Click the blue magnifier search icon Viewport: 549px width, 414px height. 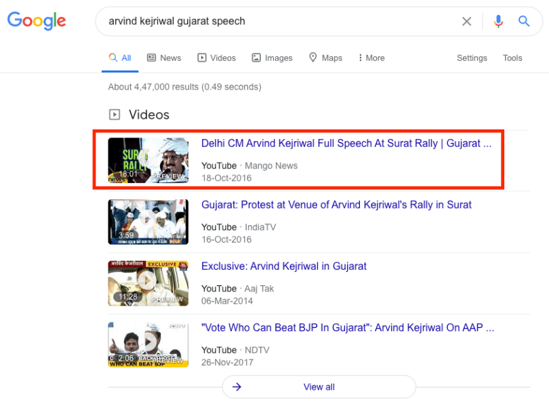pyautogui.click(x=524, y=22)
